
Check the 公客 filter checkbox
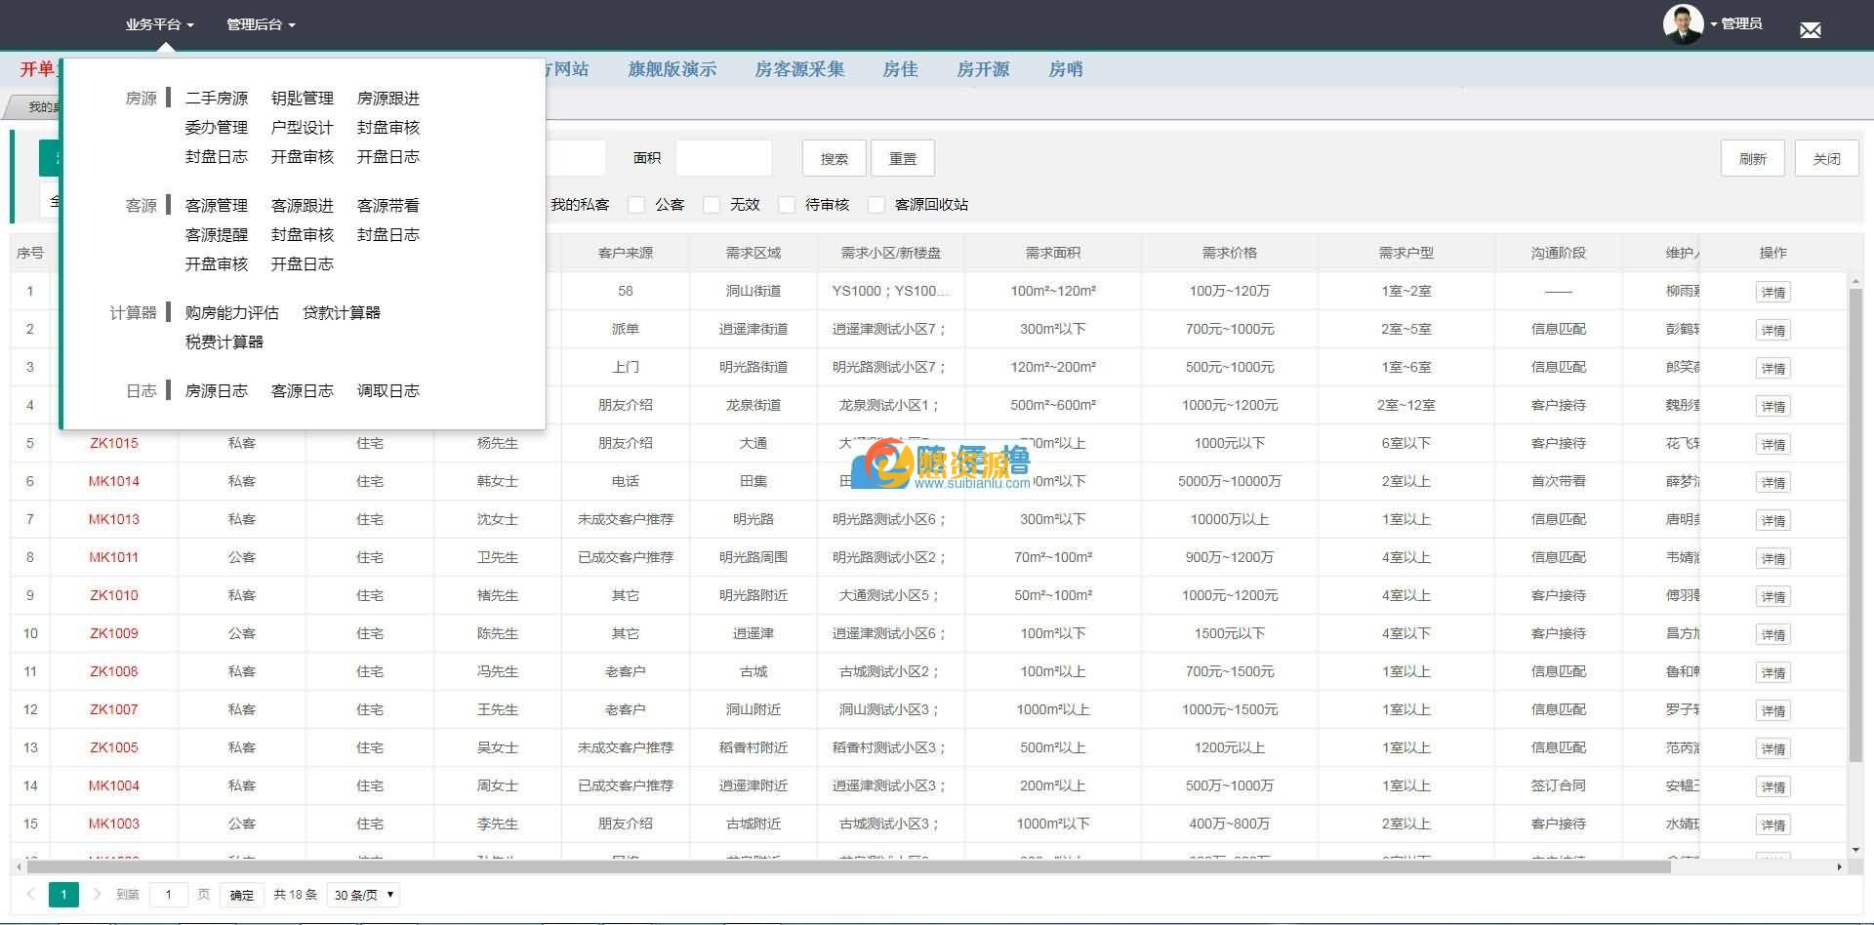[x=636, y=205]
